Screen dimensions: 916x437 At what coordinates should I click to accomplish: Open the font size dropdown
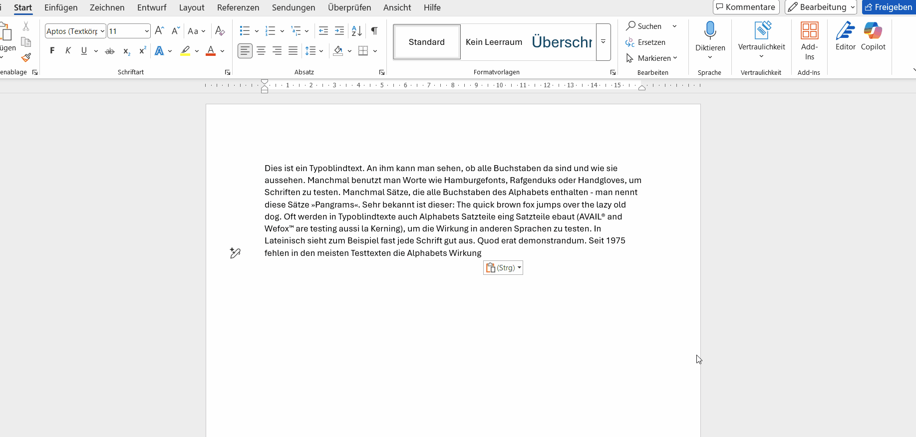point(147,31)
